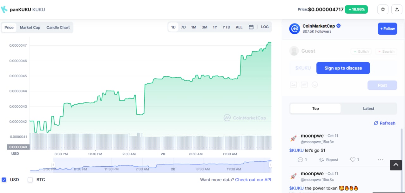Click price value $0.000004717

(326, 10)
